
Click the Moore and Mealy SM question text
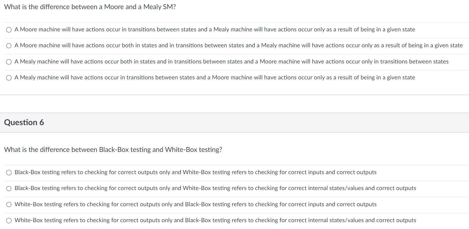[x=90, y=7]
